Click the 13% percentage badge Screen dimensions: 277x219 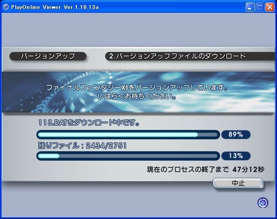click(x=236, y=156)
